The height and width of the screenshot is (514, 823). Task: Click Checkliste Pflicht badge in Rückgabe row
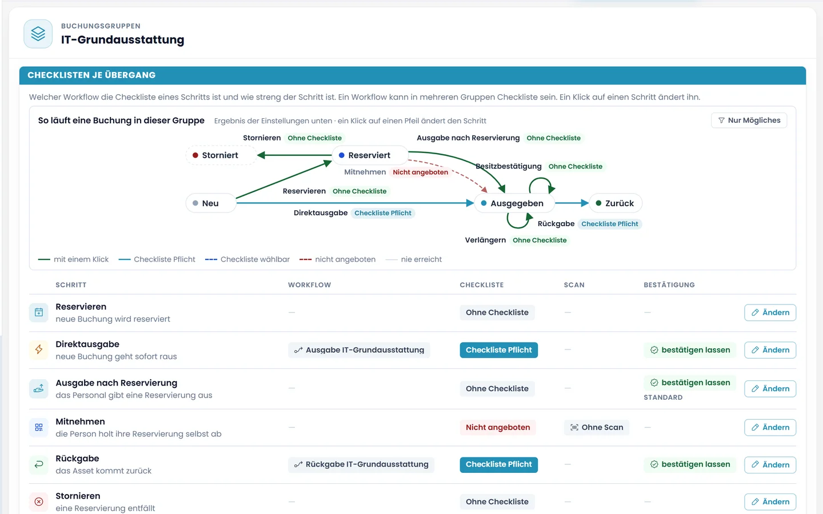click(x=499, y=464)
